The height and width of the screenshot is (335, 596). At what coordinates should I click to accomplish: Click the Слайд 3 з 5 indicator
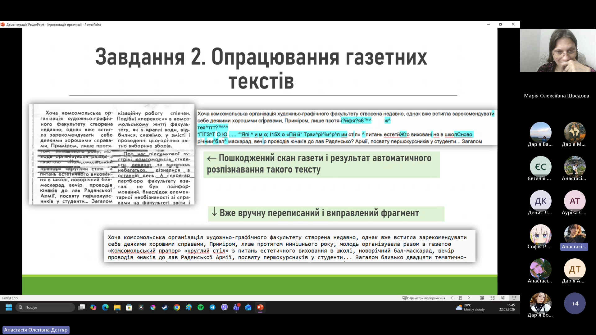(x=10, y=298)
